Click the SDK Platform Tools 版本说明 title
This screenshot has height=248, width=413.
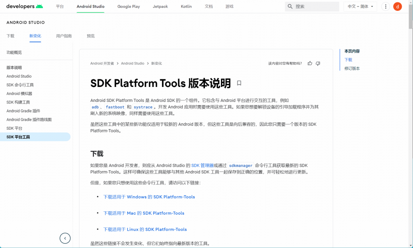click(161, 83)
